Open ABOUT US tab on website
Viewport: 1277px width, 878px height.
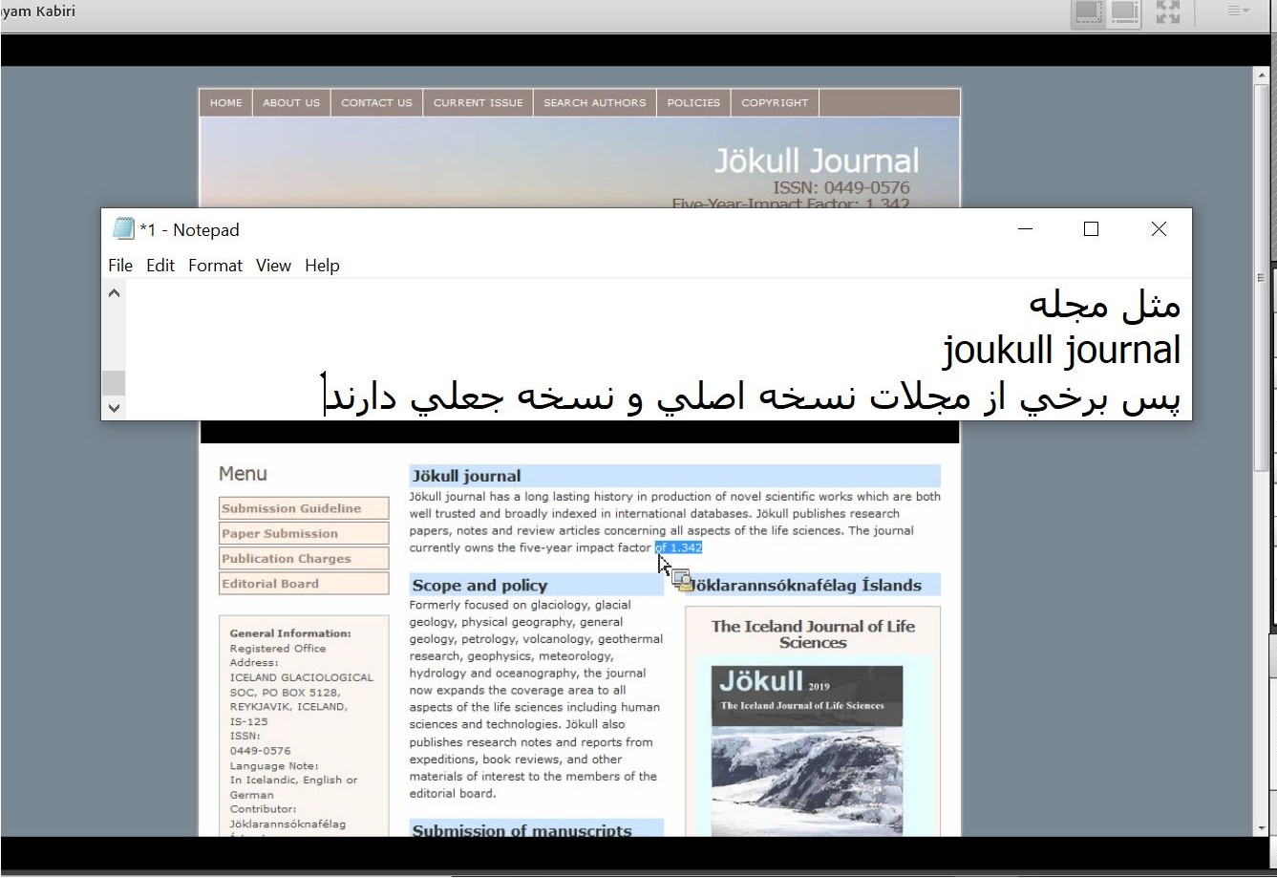tap(291, 102)
